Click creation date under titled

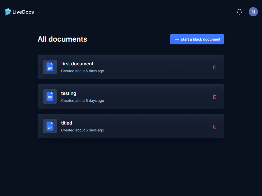(82, 130)
